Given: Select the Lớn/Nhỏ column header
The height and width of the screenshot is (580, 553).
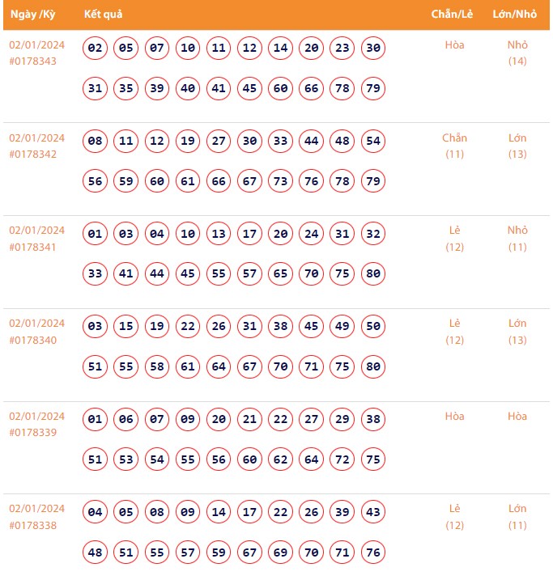Looking at the screenshot, I should [515, 14].
